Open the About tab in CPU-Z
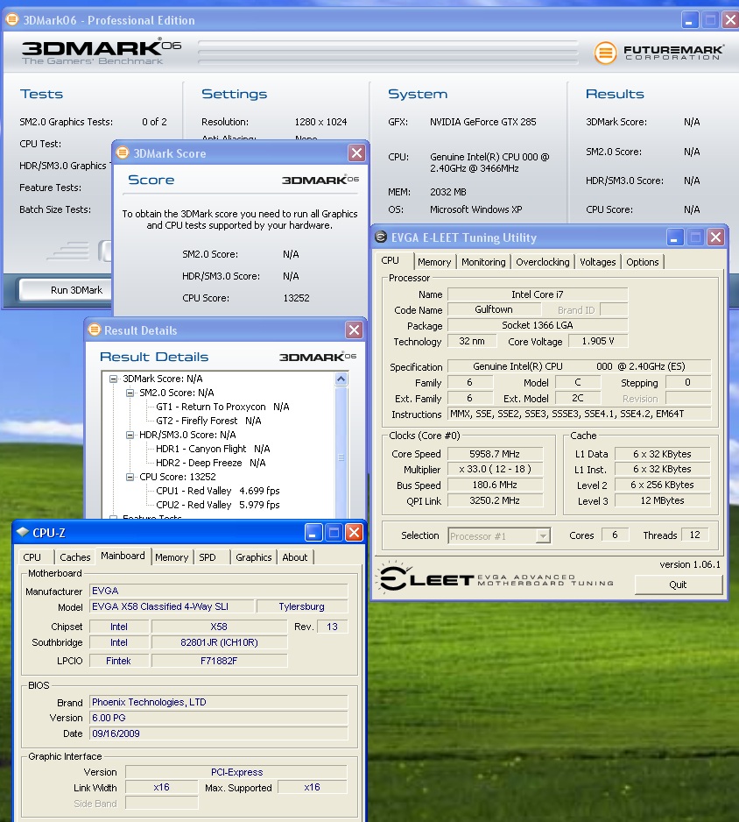The height and width of the screenshot is (822, 739). pos(295,556)
